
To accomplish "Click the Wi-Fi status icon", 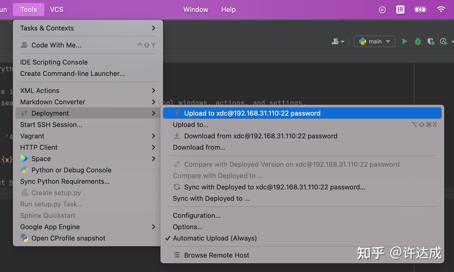I will [x=441, y=10].
